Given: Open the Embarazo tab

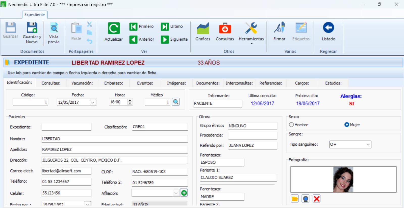Looking at the screenshot, I should pos(114,83).
